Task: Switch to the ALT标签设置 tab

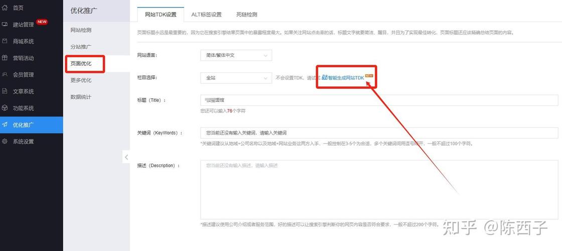Action: (206, 15)
